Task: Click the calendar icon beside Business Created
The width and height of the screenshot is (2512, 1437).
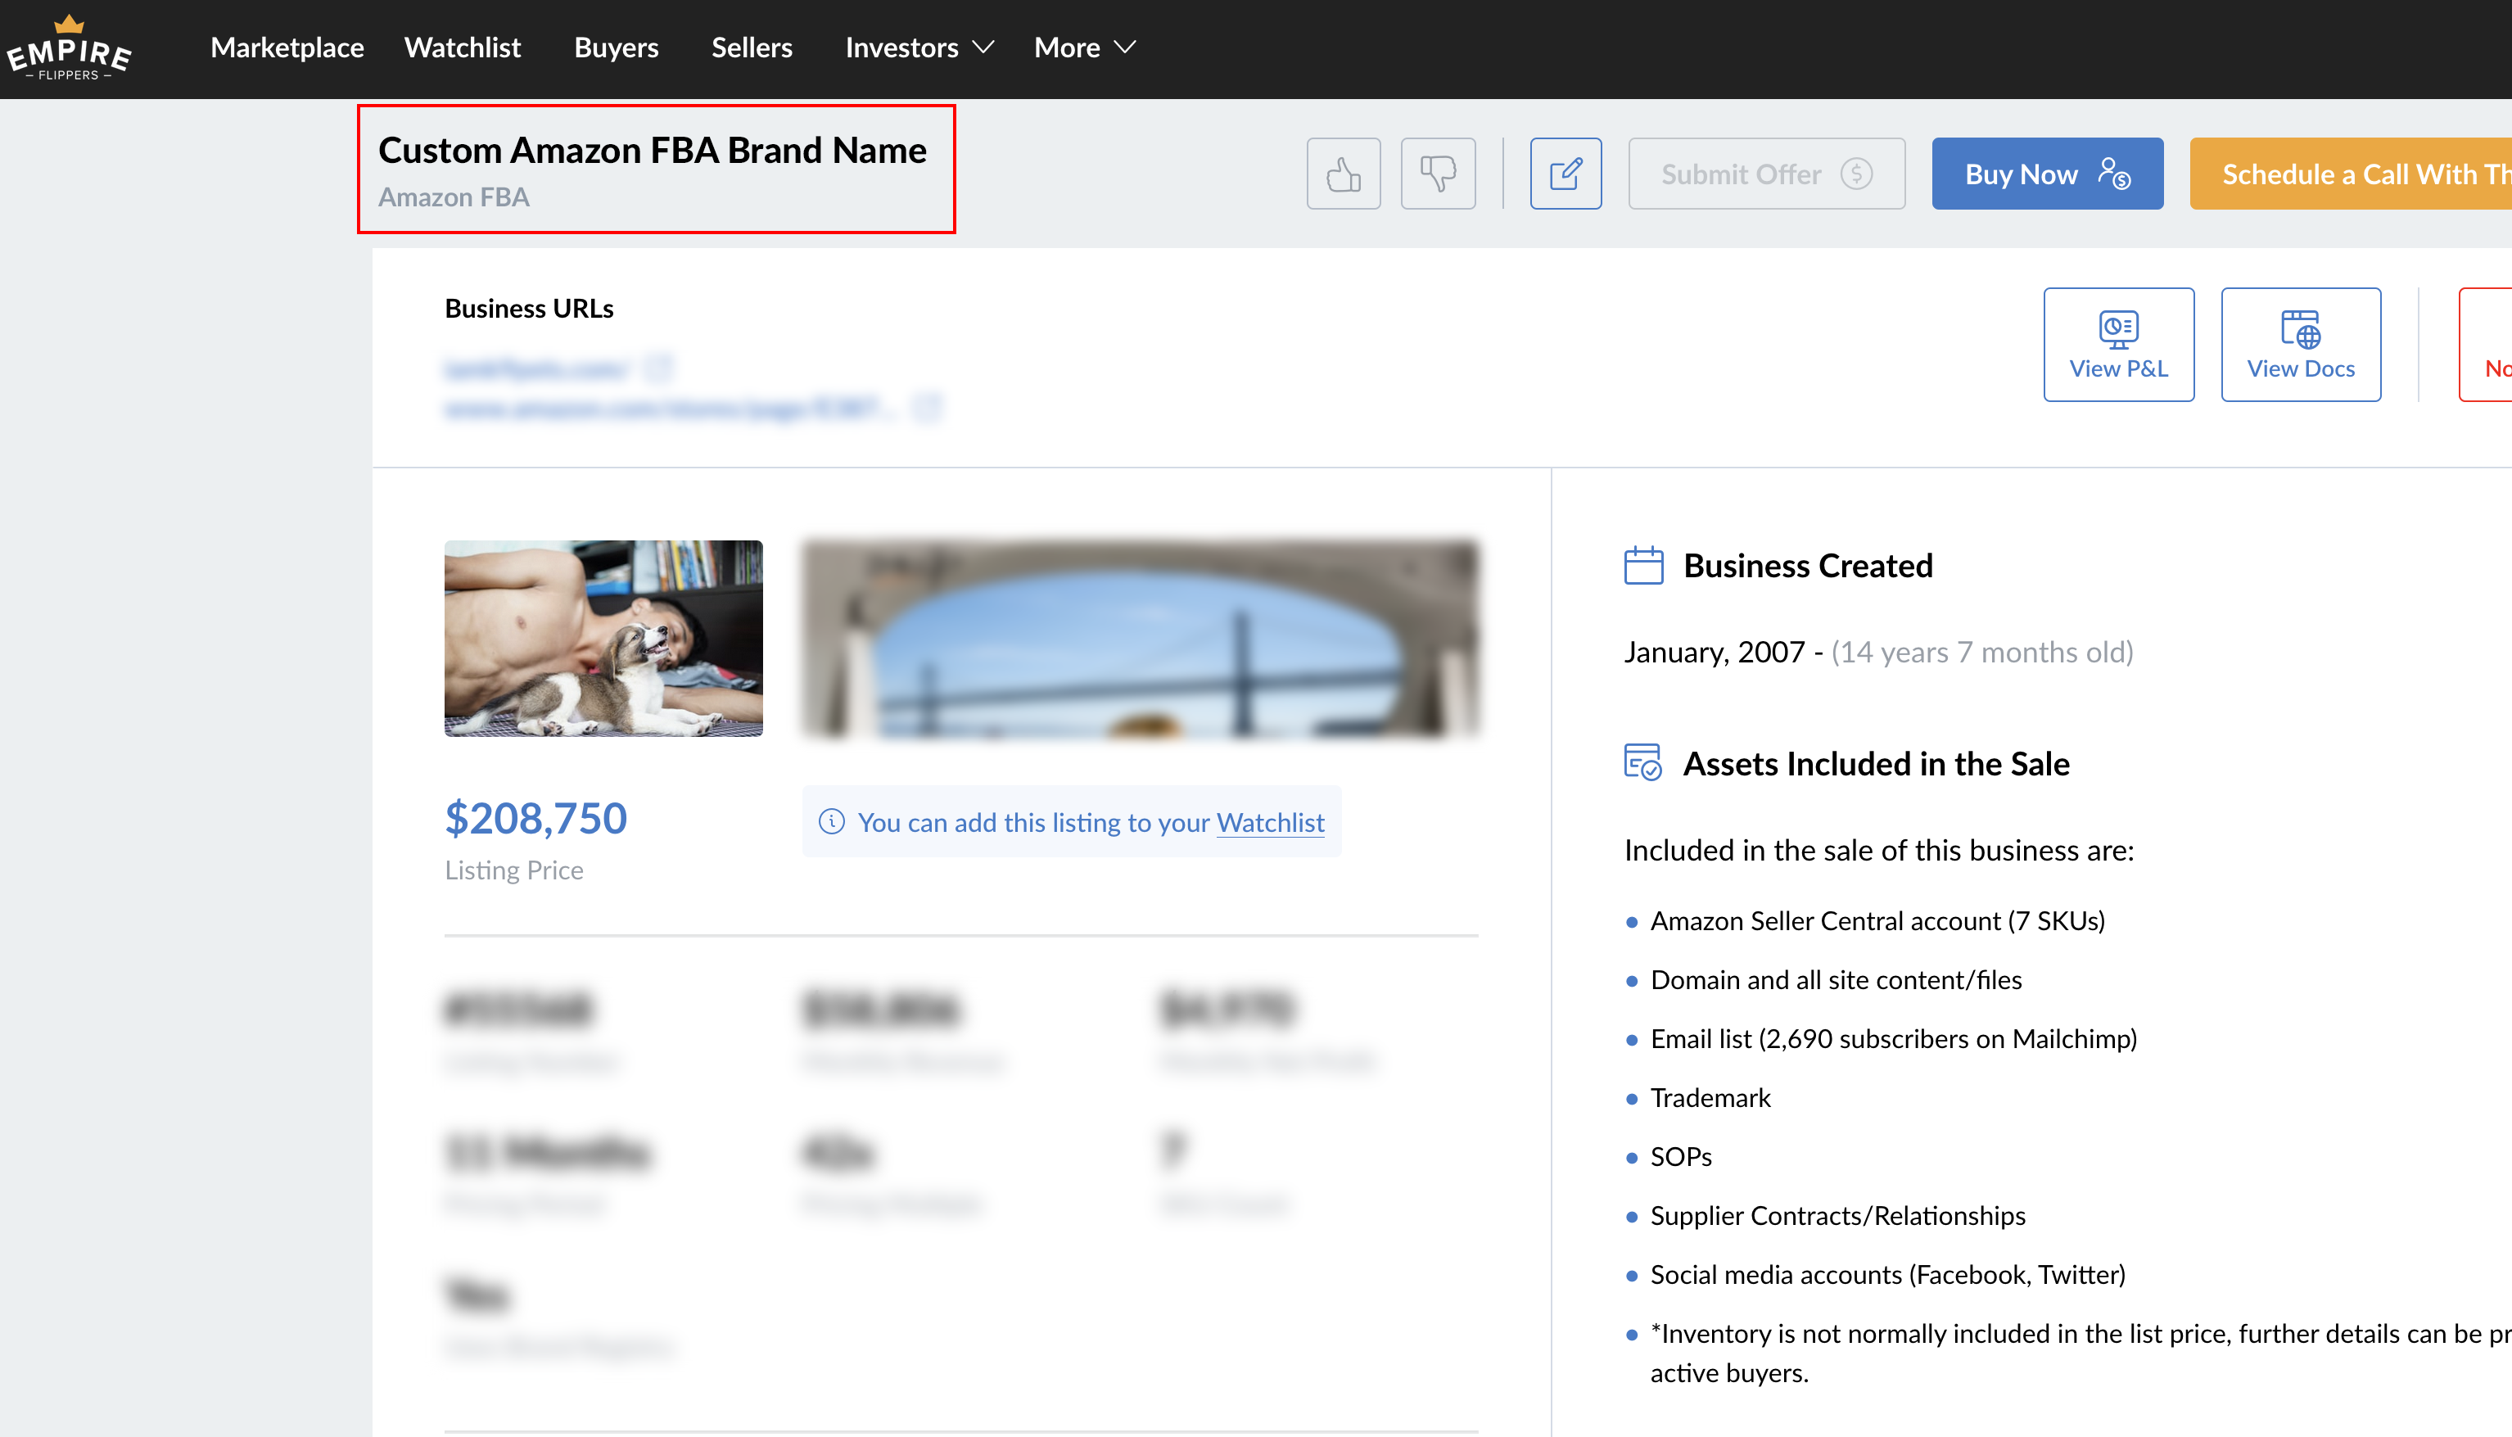Action: 1642,566
